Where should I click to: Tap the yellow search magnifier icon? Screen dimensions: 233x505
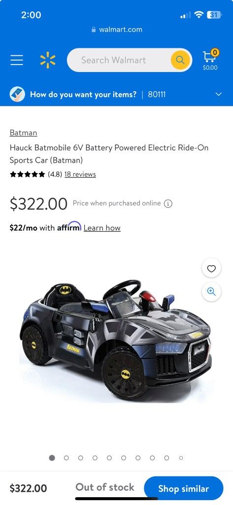[x=180, y=60]
